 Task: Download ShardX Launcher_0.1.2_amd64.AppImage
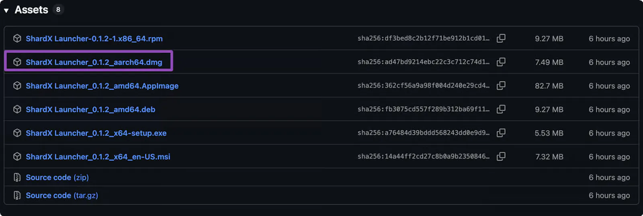102,86
